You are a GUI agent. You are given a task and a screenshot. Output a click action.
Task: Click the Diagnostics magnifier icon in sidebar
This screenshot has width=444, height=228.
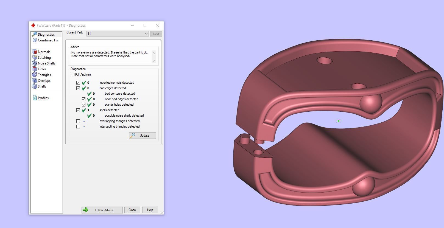(34, 34)
